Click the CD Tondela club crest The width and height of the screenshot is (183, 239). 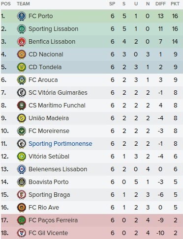tap(22, 67)
